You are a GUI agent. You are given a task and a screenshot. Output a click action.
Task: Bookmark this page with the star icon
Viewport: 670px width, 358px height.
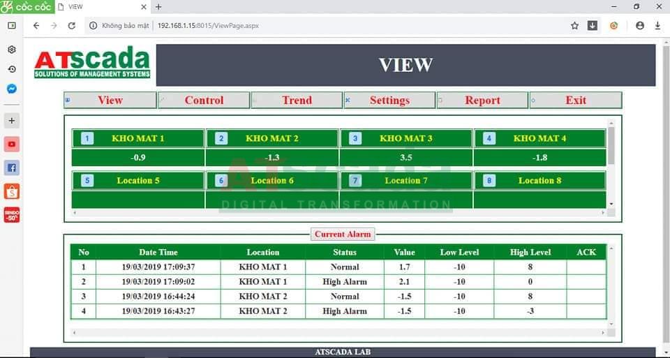pos(574,26)
